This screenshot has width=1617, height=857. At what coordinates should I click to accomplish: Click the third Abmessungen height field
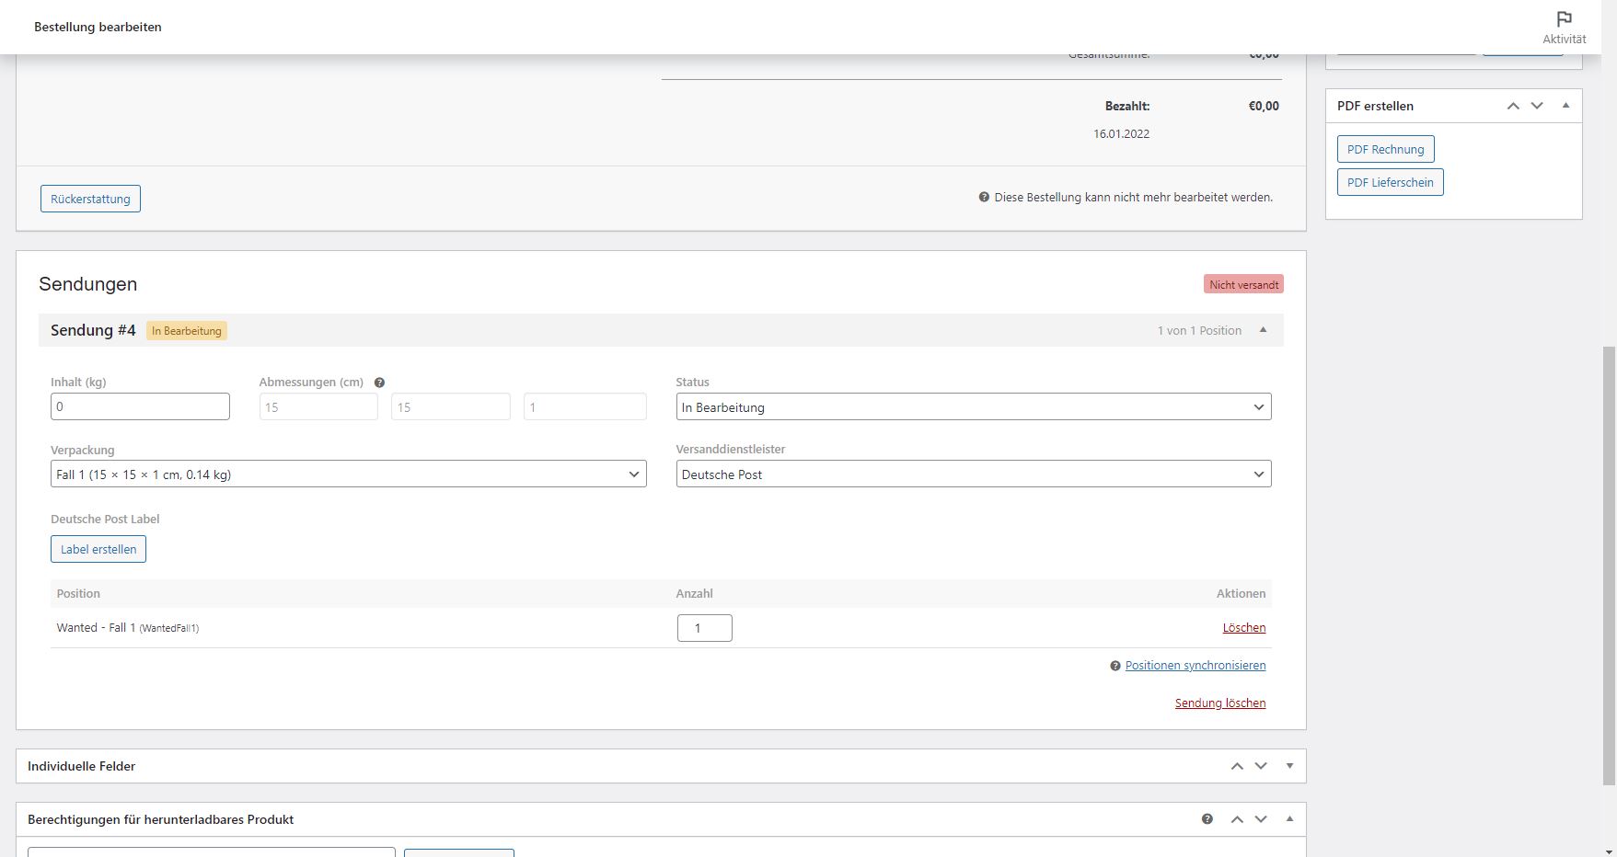pyautogui.click(x=585, y=406)
